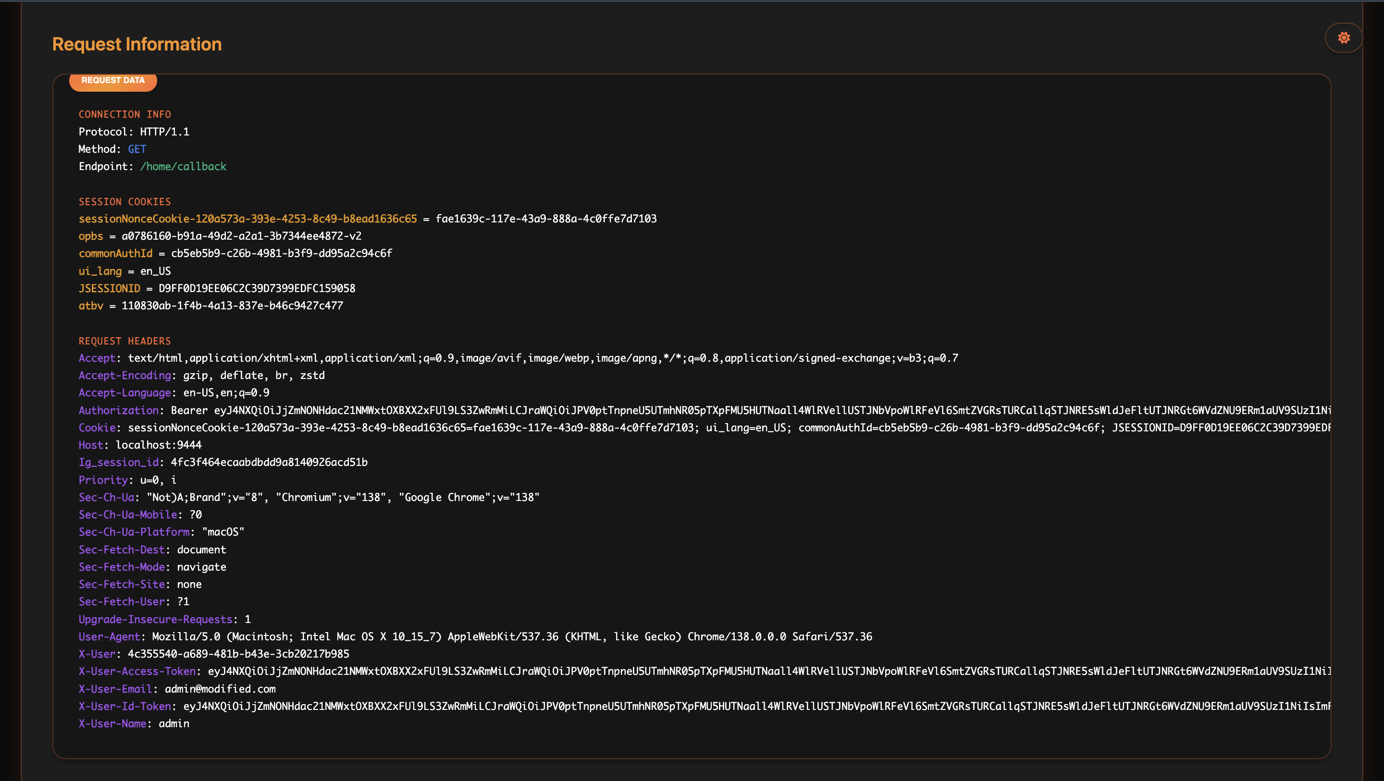Click the Ig_session_id value 4fc3f464ecaab
Image resolution: width=1384 pixels, height=781 pixels.
(269, 463)
